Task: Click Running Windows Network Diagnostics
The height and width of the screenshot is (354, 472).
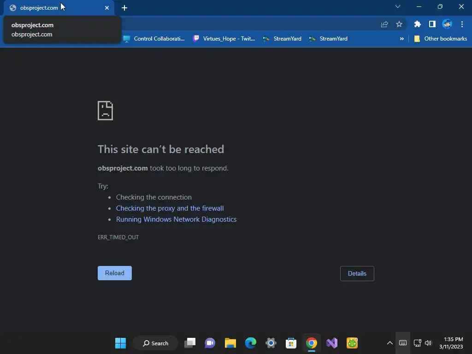Action: 176,219
